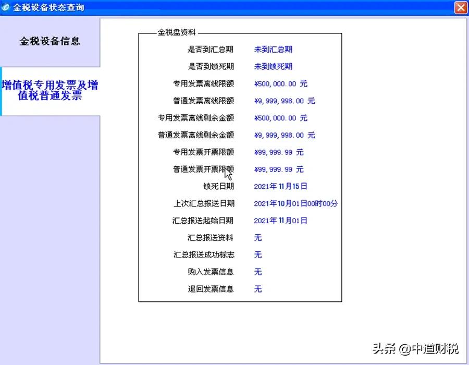Viewport: 469px width, 365px height.
Task: Click 无 next to 汇总报送资料
Action: coord(257,237)
